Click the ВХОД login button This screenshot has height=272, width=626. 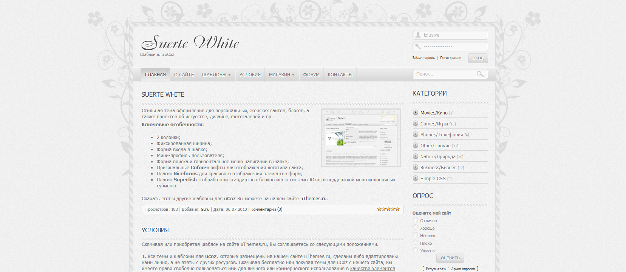point(478,58)
